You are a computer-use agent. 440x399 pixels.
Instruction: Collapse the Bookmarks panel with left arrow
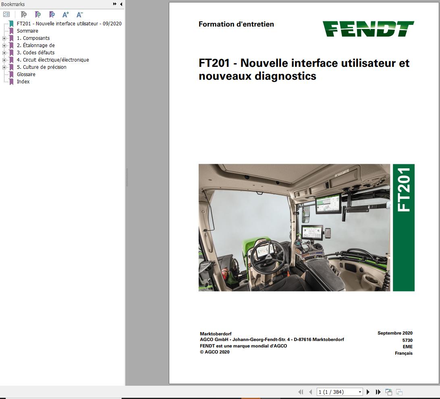(121, 4)
